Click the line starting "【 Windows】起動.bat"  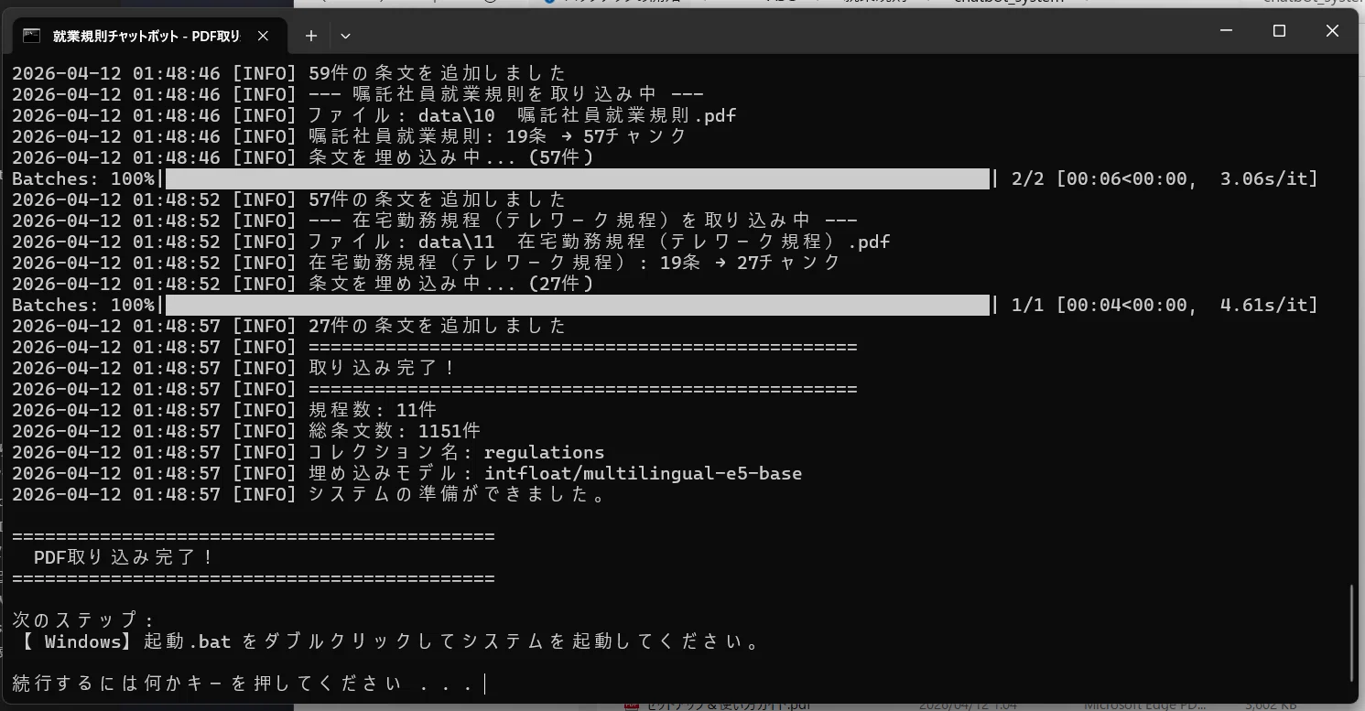pos(388,641)
